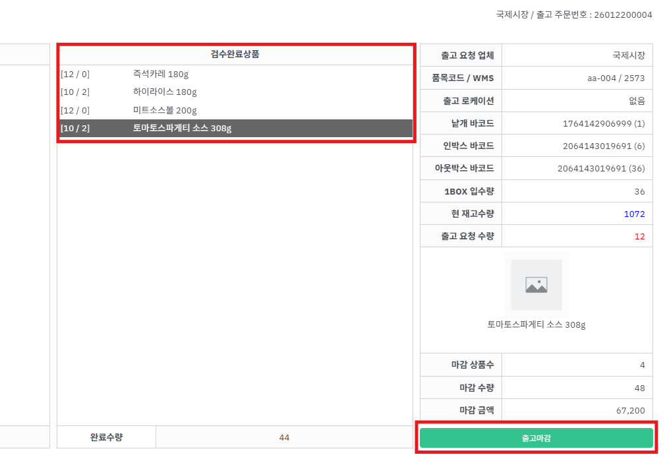Click the 토마토스파게티 소스 308g caption under image
Image resolution: width=665 pixels, height=461 pixels.
pos(536,324)
